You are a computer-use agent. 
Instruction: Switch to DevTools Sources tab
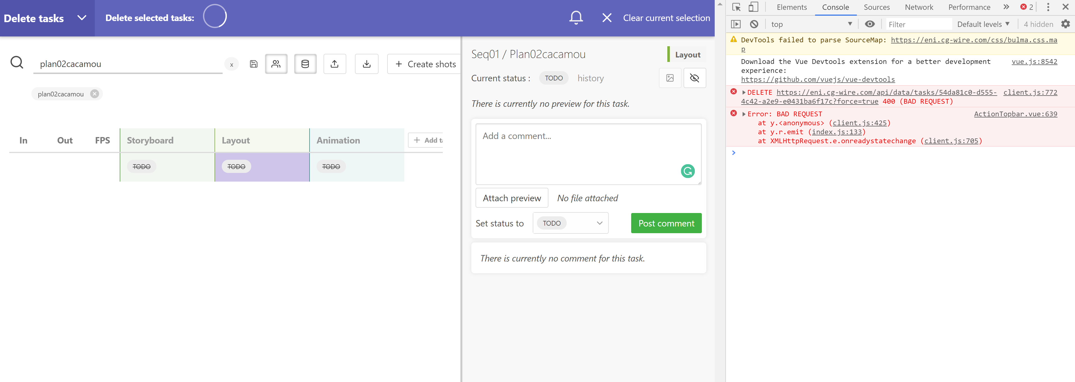coord(876,7)
